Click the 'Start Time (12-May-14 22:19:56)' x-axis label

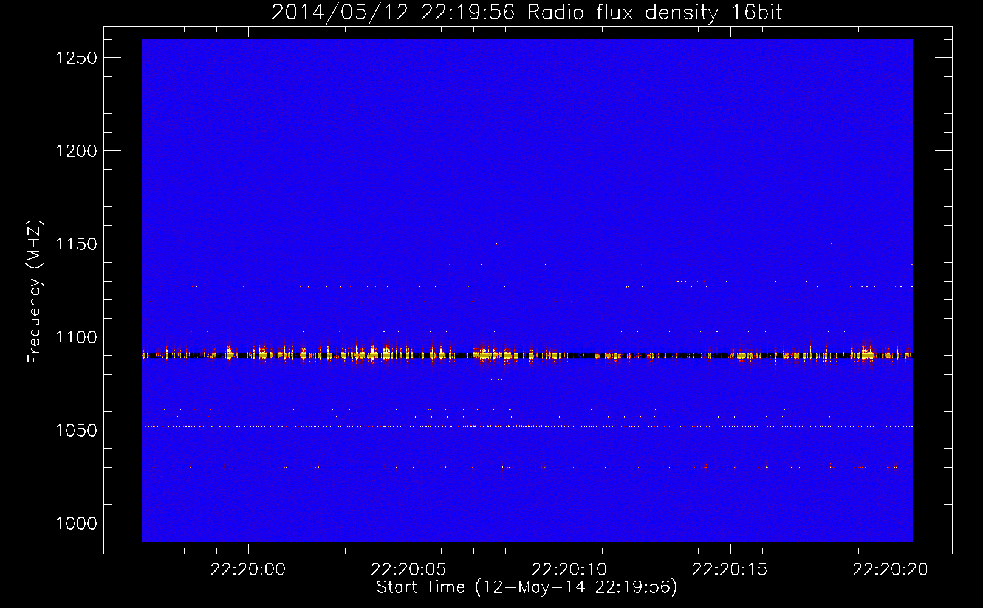pos(527,587)
